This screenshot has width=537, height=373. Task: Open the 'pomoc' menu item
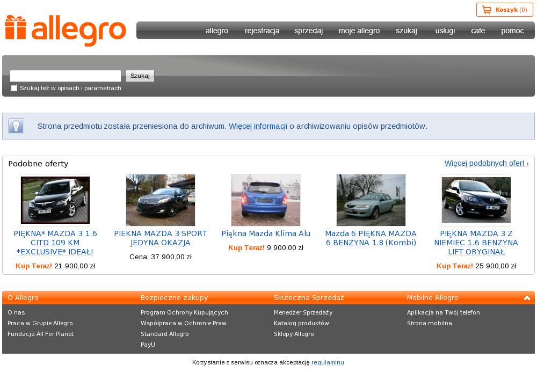pyautogui.click(x=512, y=31)
